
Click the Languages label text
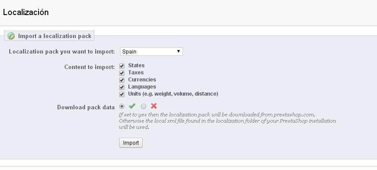point(142,87)
